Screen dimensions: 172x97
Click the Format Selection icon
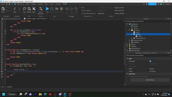(41, 9)
